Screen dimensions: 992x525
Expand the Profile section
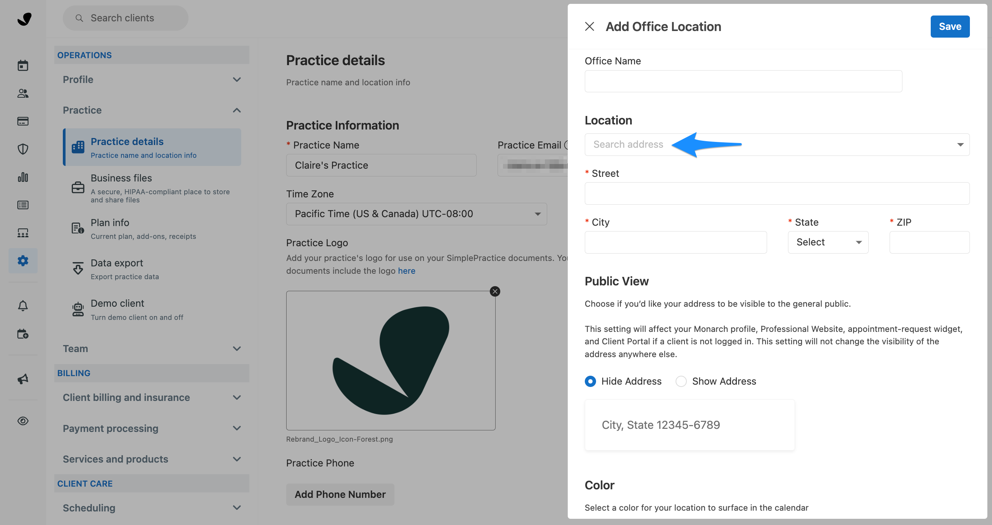[152, 79]
